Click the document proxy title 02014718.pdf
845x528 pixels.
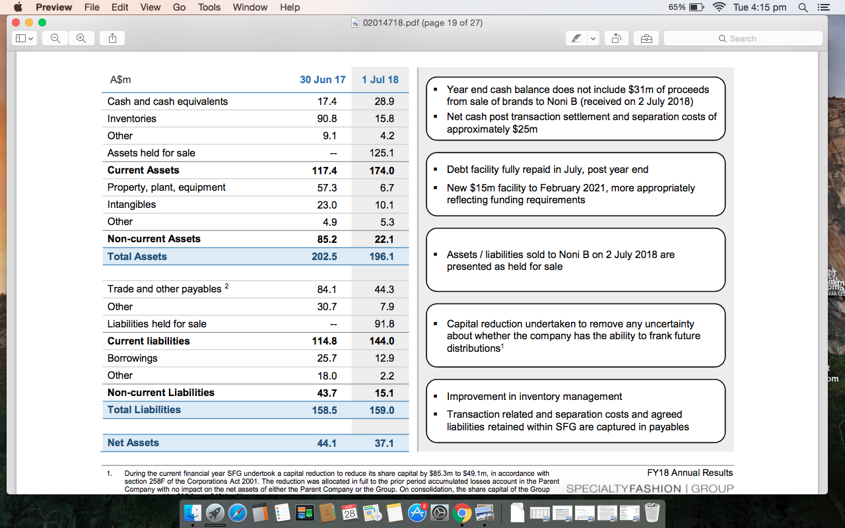422,23
